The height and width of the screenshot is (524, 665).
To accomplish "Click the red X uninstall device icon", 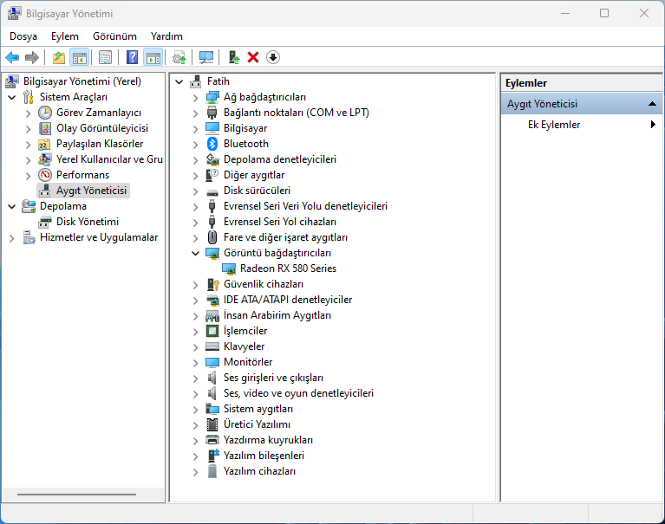I will pyautogui.click(x=253, y=57).
